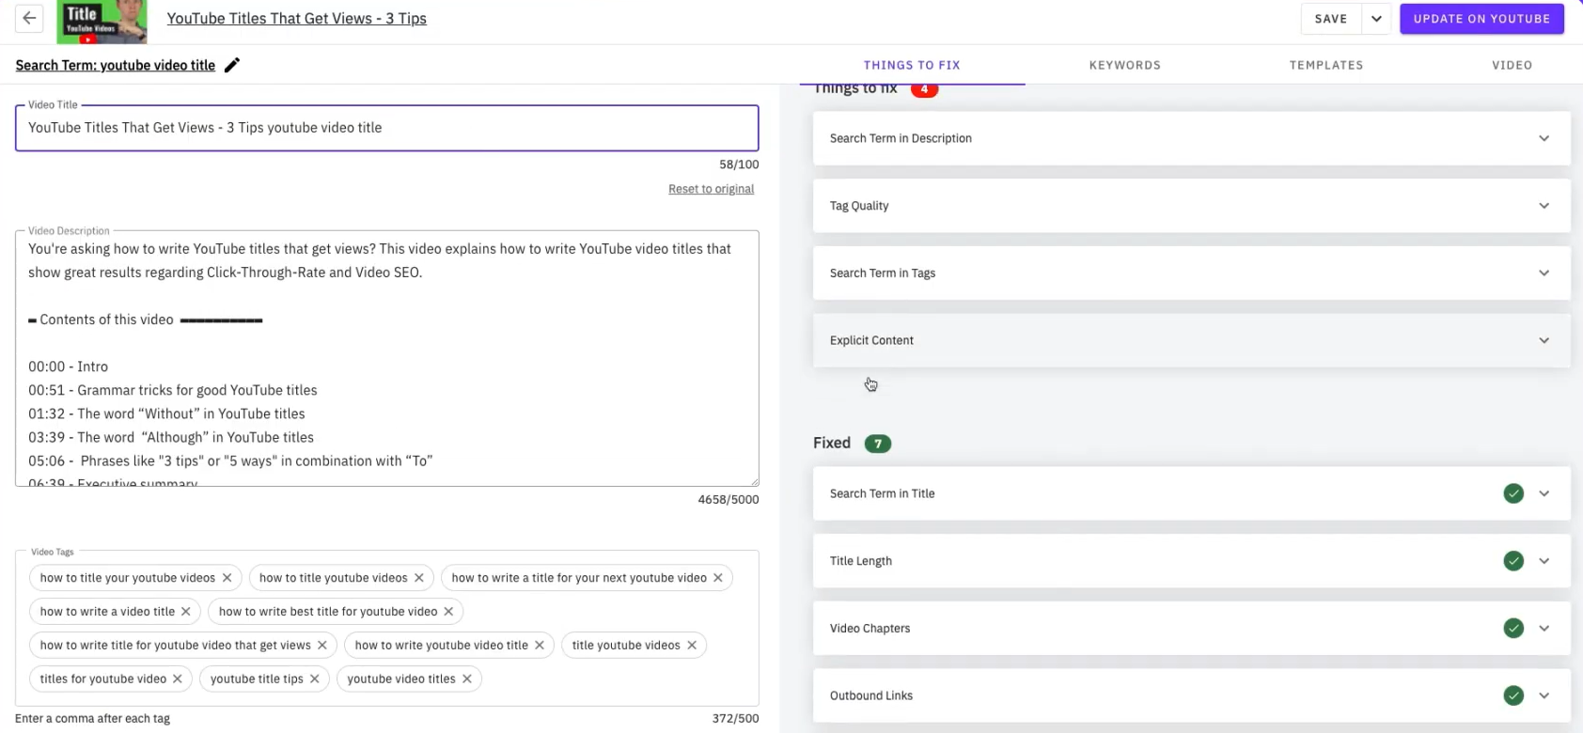Remove tag 'title youtube videos'

pos(692,646)
